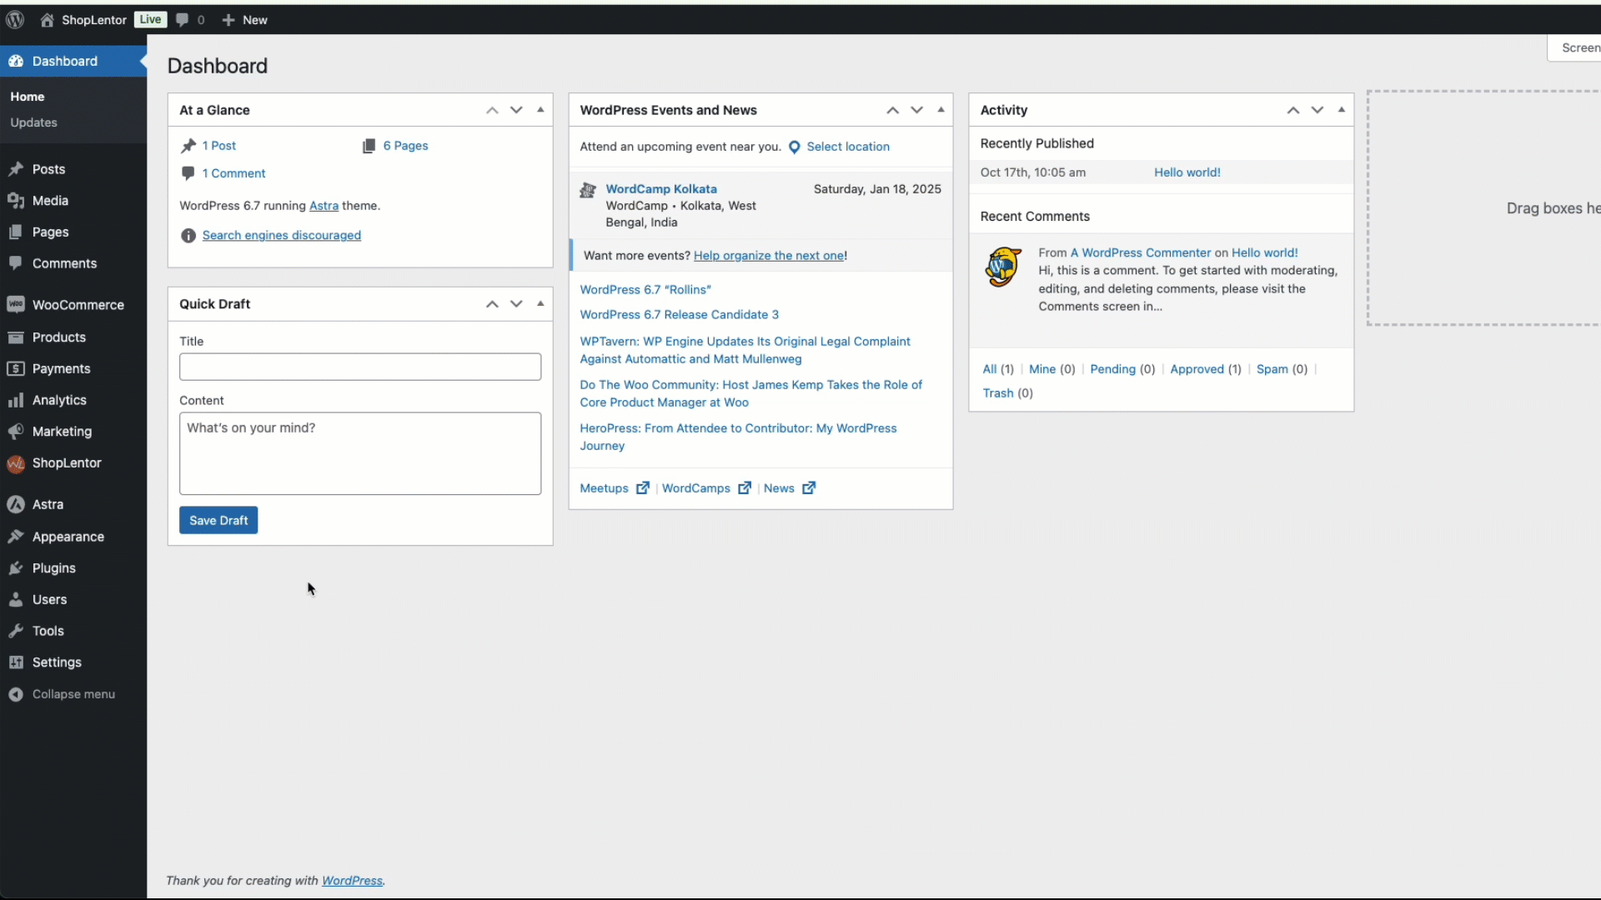The image size is (1601, 900).
Task: Click the Users person icon
Action: tap(16, 599)
